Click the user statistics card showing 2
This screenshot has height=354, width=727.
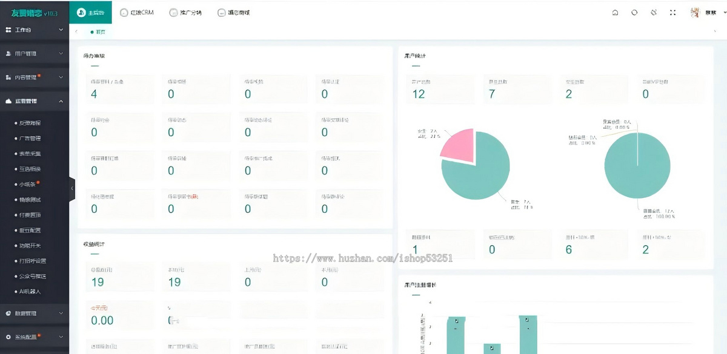(594, 89)
